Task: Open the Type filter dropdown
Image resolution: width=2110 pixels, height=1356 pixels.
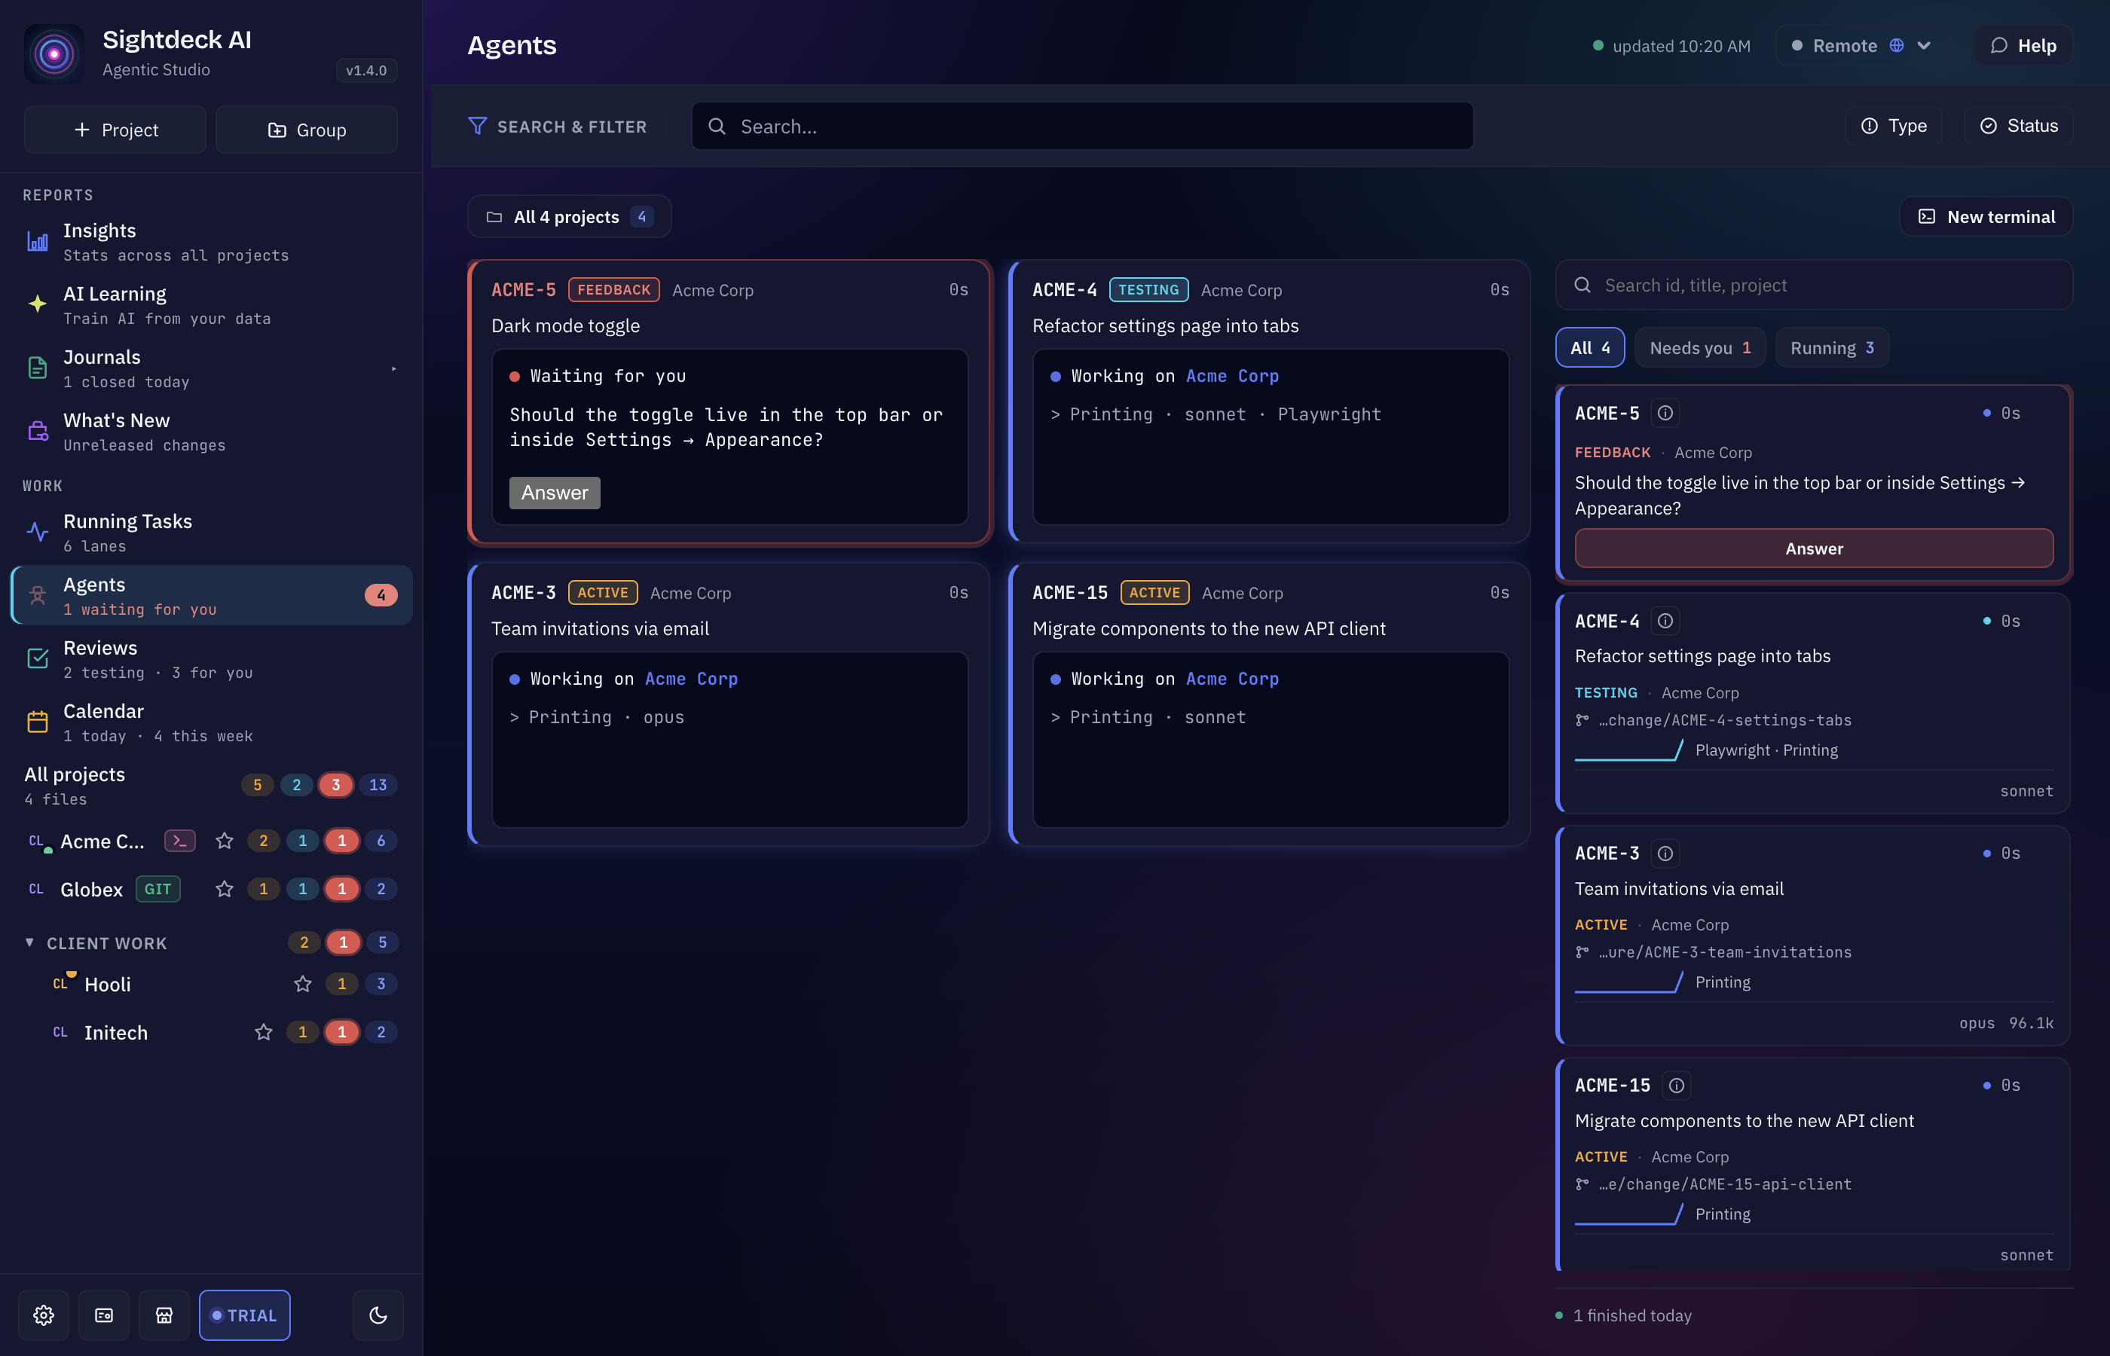Action: point(1894,126)
